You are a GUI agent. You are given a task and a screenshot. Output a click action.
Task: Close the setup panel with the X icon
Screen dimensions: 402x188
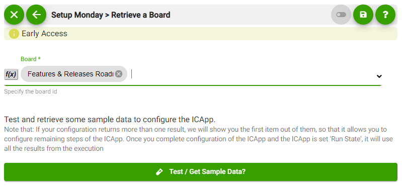(x=14, y=15)
